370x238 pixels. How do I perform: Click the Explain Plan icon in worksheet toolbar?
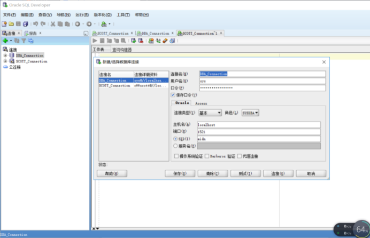109,41
